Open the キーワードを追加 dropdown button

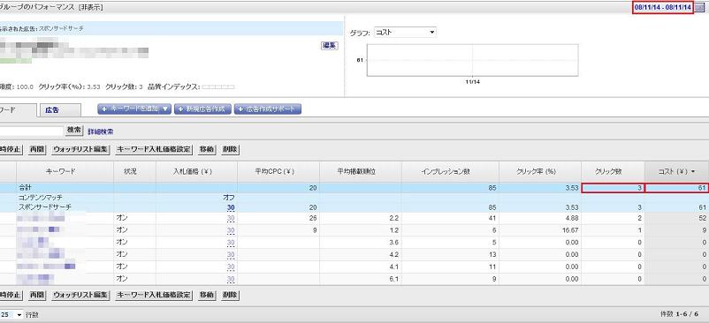click(134, 109)
